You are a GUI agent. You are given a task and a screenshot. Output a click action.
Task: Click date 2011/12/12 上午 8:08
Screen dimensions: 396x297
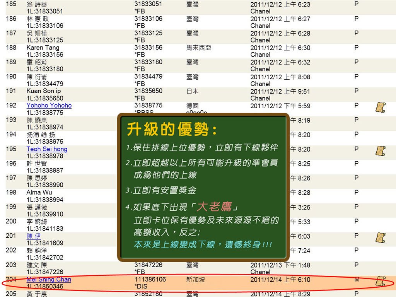pyautogui.click(x=280, y=77)
